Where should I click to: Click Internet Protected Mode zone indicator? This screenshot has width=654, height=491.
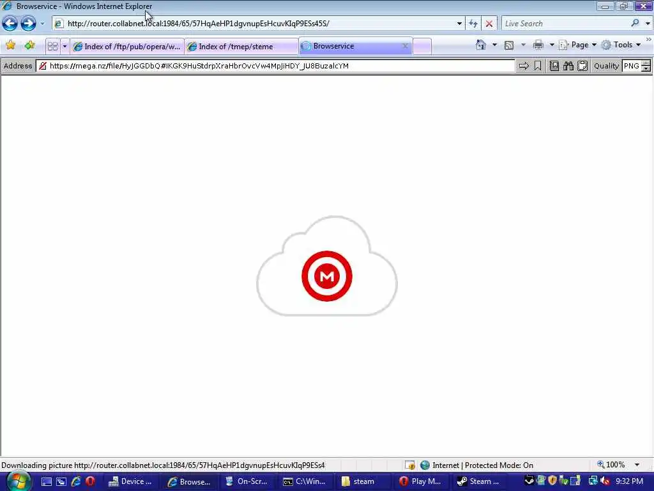(x=476, y=465)
